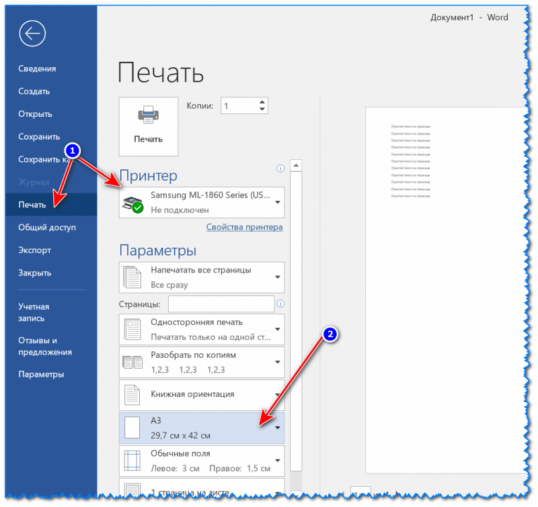Select Создать in the sidebar
Viewport: 538px width, 507px height.
34,91
